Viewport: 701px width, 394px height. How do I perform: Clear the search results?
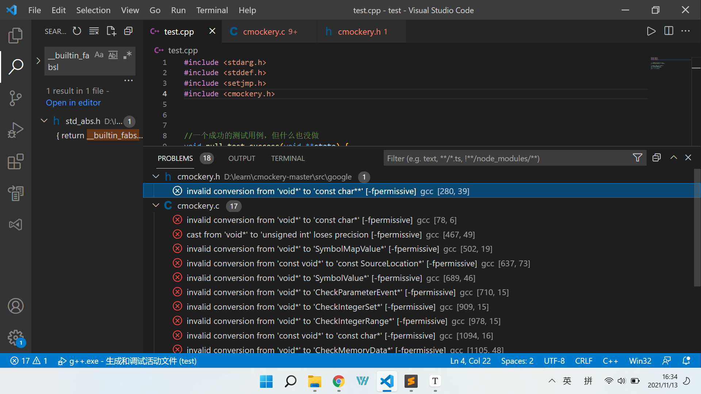[x=94, y=31]
